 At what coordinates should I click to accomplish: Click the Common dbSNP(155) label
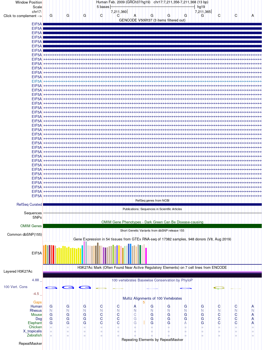[25, 235]
